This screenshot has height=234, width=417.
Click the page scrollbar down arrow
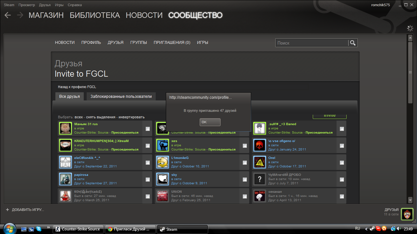click(x=410, y=200)
